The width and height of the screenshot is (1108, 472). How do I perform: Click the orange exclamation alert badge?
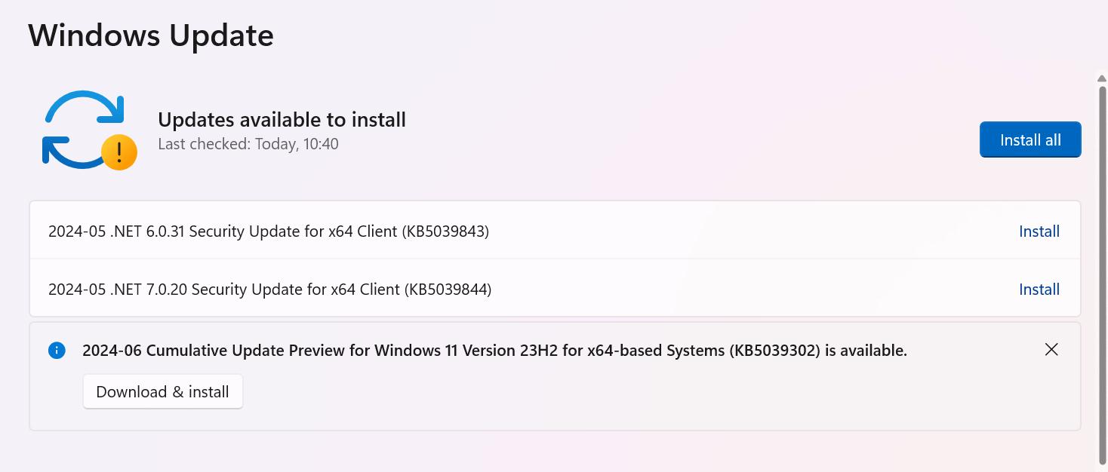(118, 151)
